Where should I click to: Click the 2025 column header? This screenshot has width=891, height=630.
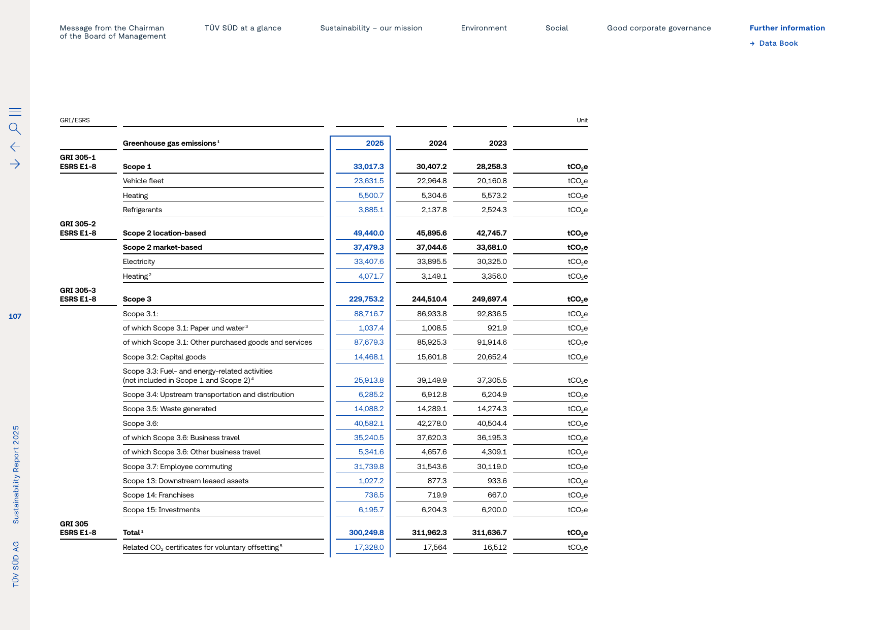[375, 143]
